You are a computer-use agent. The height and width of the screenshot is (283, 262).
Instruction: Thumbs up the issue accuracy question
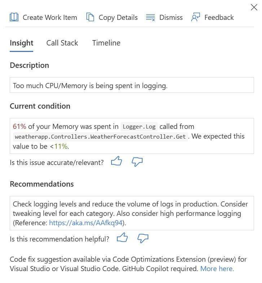click(x=116, y=161)
